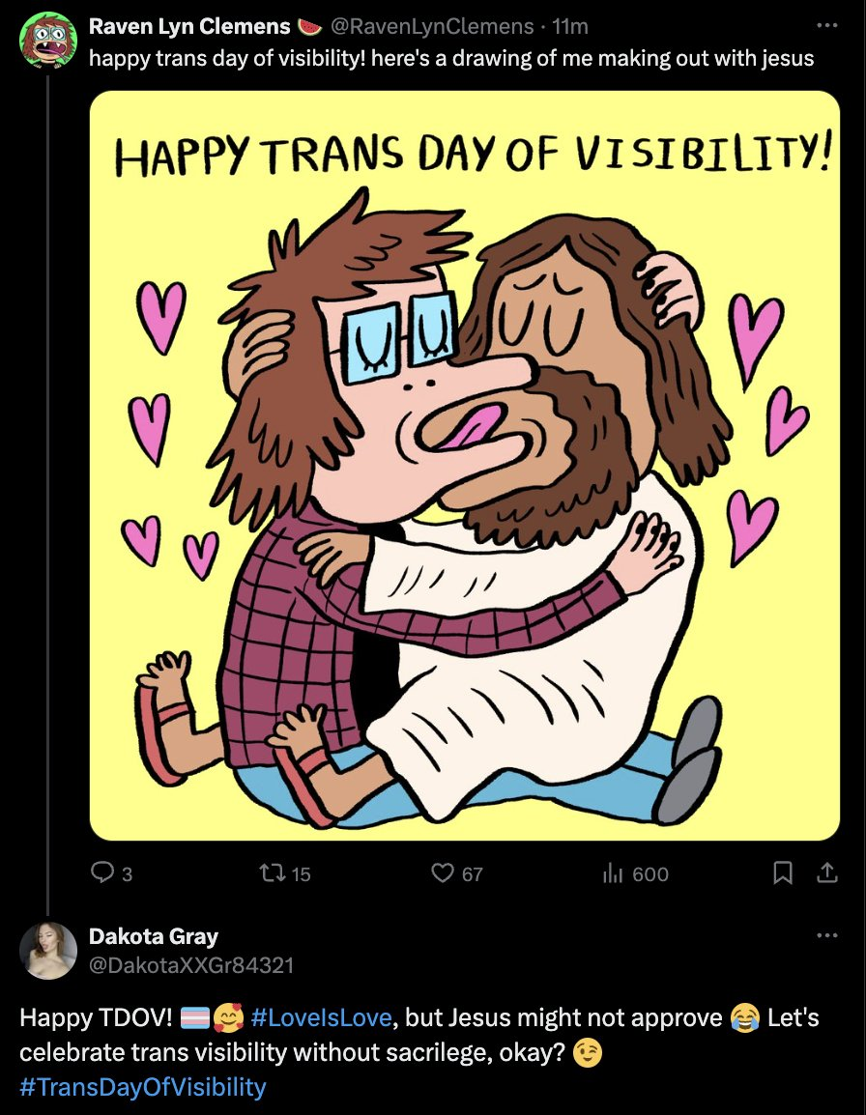Open the #LoveIsLove hashtag link
The image size is (866, 1115).
pyautogui.click(x=321, y=1017)
